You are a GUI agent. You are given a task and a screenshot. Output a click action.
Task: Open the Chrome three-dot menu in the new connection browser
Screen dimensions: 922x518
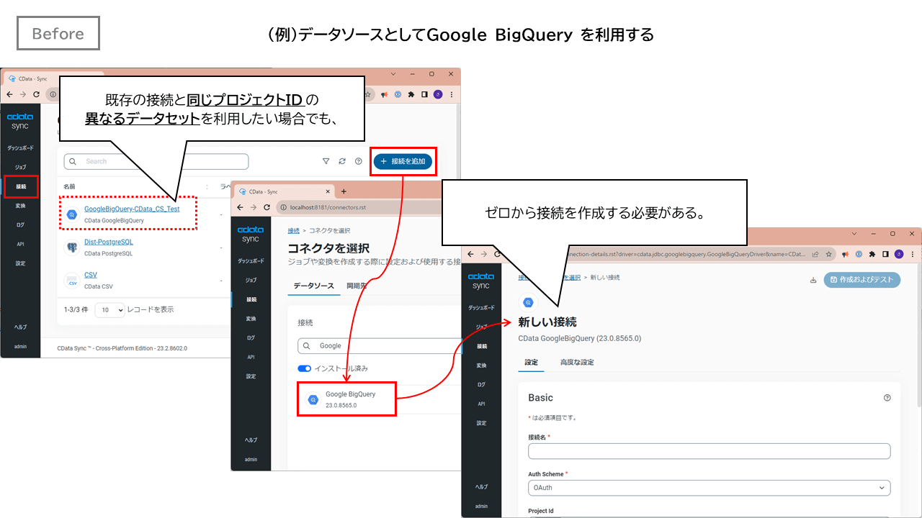pos(913,254)
